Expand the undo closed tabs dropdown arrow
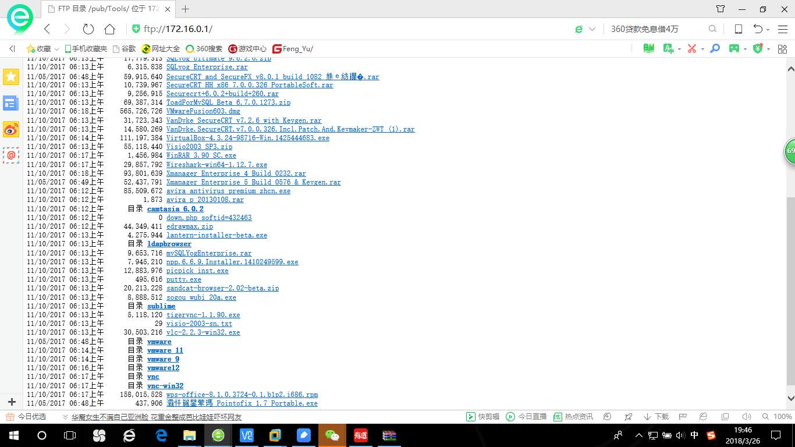795x447 pixels. point(768,30)
